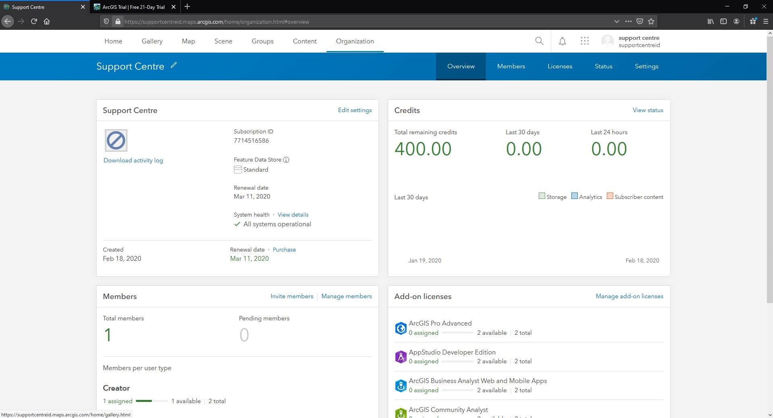View details of system health
The height and width of the screenshot is (418, 773).
[293, 215]
